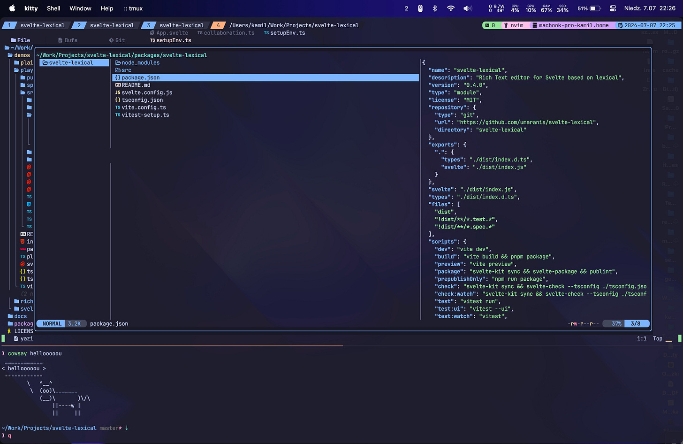Screen dimensions: 683x444
Task: Open the Wi-Fi status icon
Action: [x=451, y=8]
